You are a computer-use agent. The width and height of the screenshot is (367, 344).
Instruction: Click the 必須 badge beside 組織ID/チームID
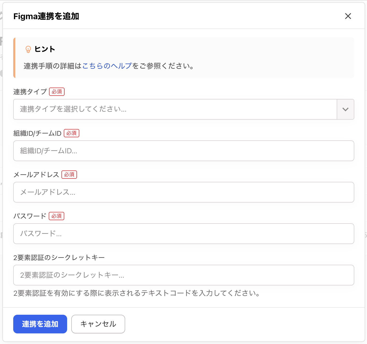click(x=72, y=133)
